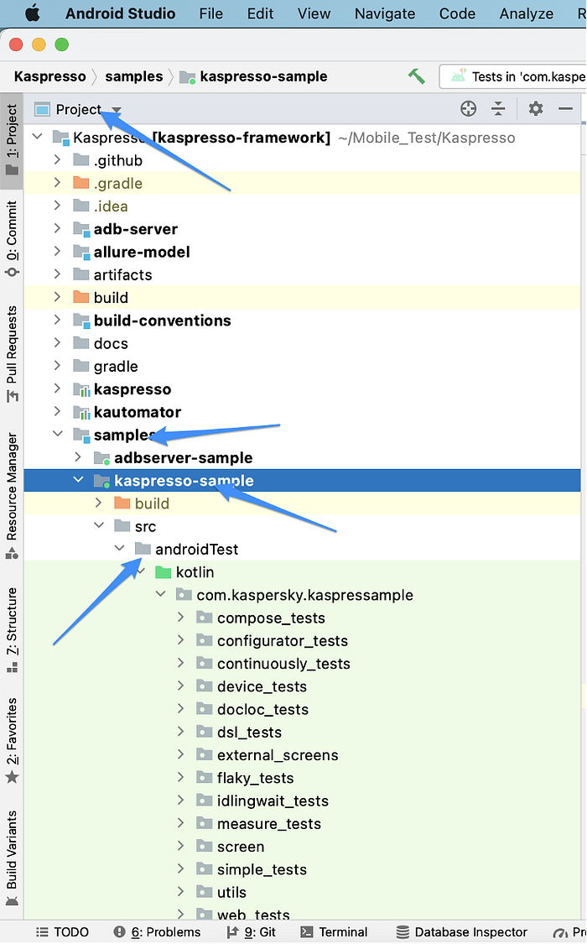Expand the adb-server module folder

pyautogui.click(x=57, y=228)
